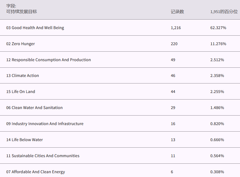Select the 14 Life Below Water entry

(25, 140)
